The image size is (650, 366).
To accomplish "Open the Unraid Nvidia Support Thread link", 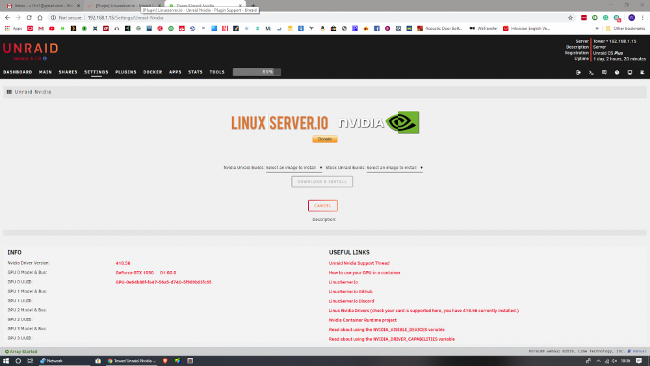I will point(359,263).
